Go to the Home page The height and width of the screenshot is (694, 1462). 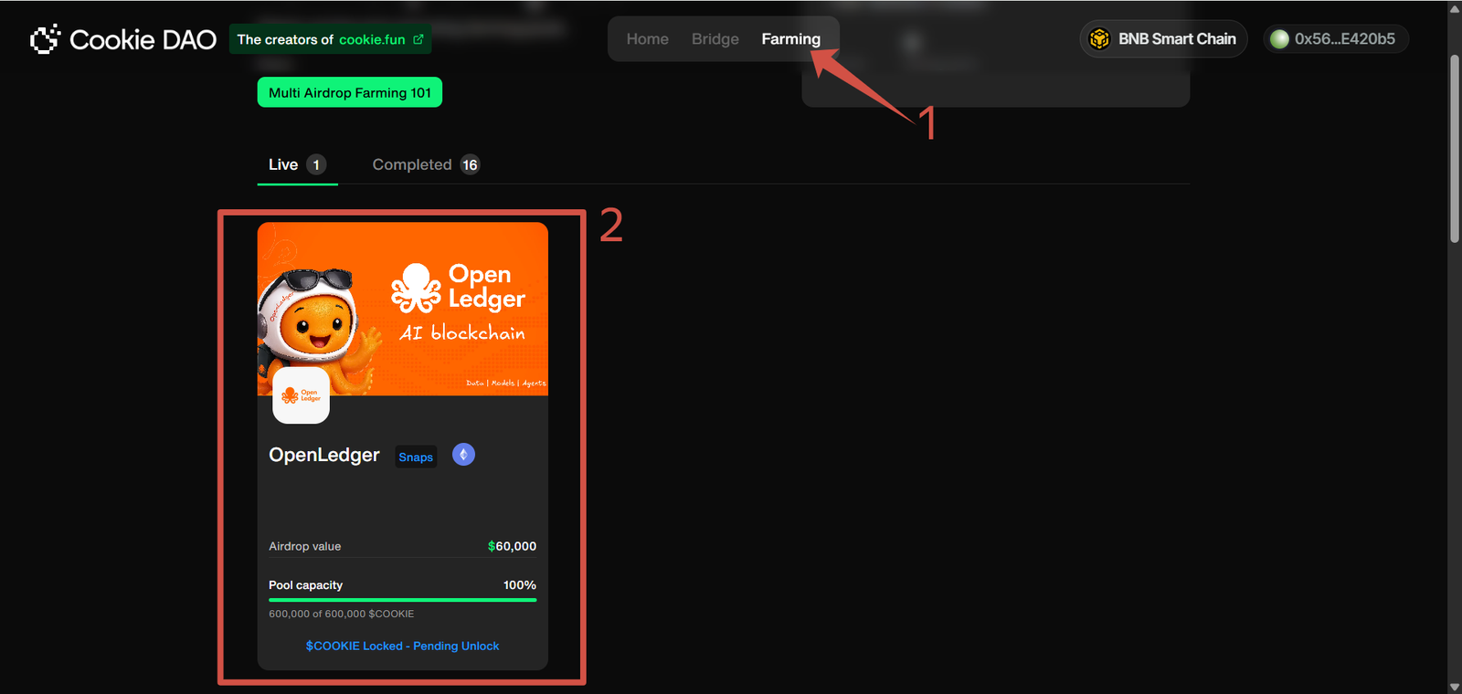tap(647, 39)
